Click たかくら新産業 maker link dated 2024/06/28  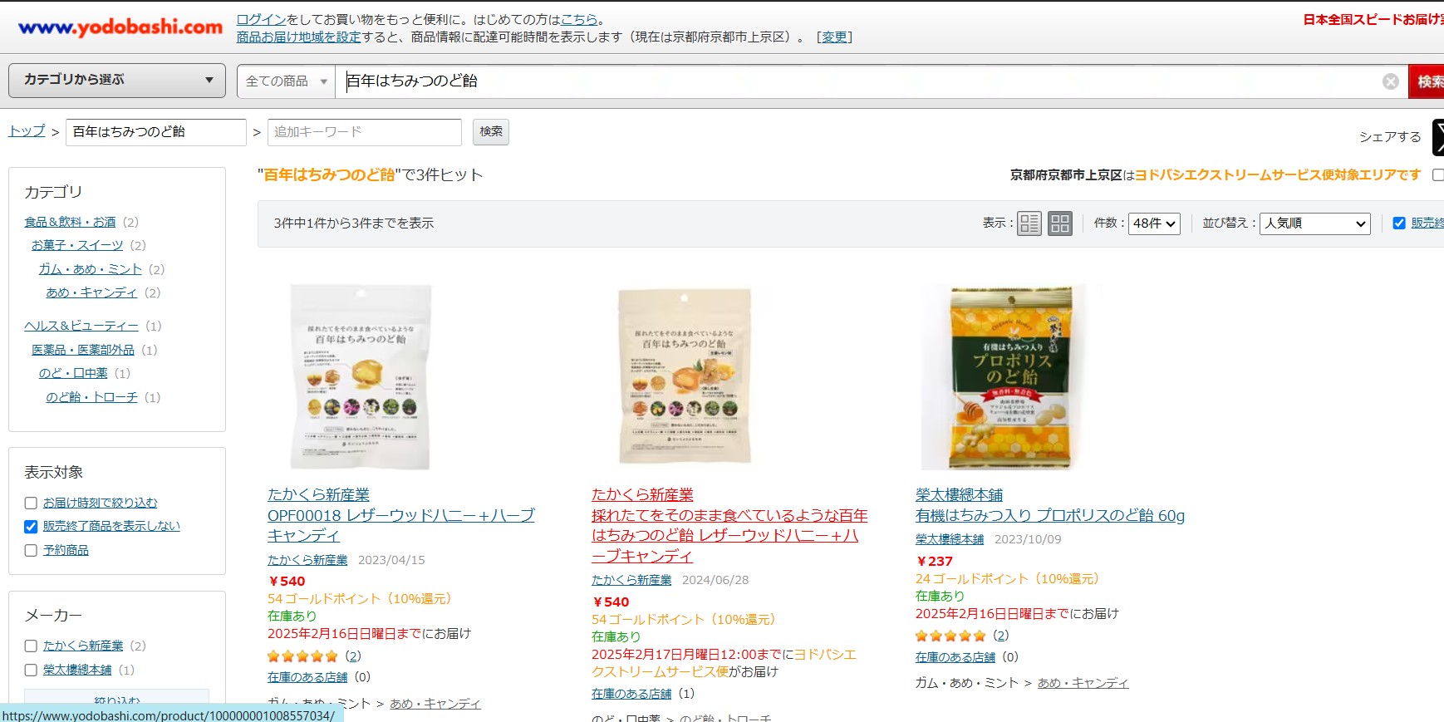click(631, 580)
